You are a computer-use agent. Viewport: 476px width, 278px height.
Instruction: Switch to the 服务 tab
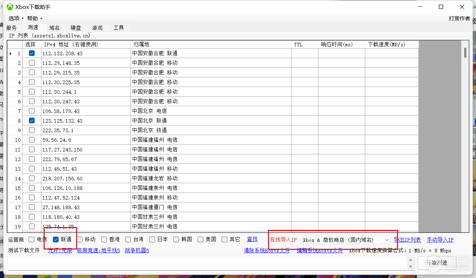(x=11, y=28)
